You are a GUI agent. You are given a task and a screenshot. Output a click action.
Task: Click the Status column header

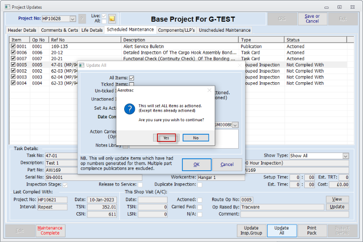click(315, 40)
